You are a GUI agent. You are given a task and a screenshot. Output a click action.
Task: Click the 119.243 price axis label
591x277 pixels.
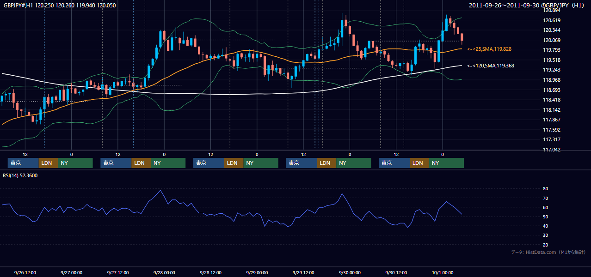551,70
